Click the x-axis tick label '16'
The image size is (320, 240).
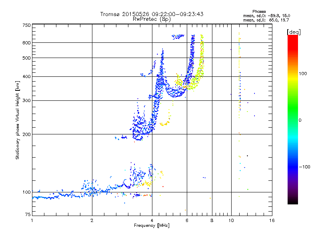pyautogui.click(x=272, y=220)
